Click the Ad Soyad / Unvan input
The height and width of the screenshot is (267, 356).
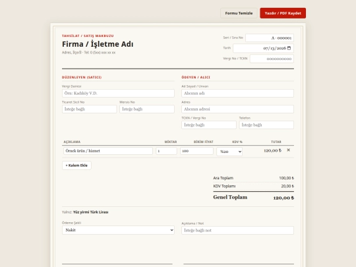coord(237,94)
